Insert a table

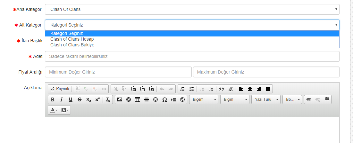click(138, 99)
